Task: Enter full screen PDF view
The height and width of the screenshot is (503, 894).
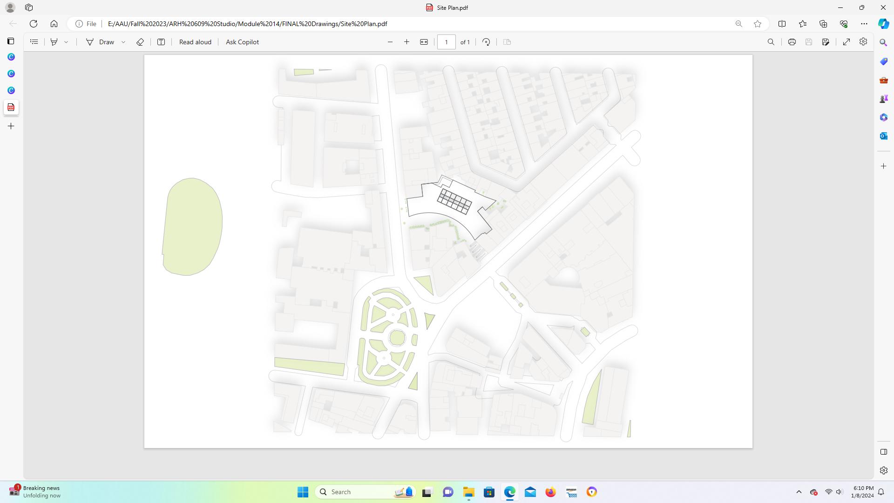Action: click(847, 42)
